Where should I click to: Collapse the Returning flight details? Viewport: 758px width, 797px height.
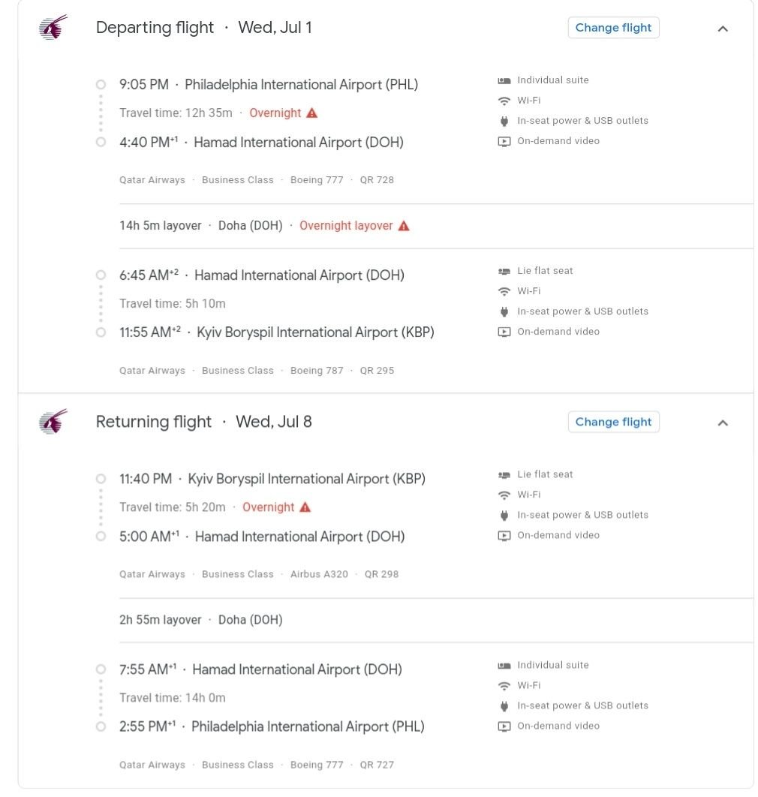[x=723, y=423]
